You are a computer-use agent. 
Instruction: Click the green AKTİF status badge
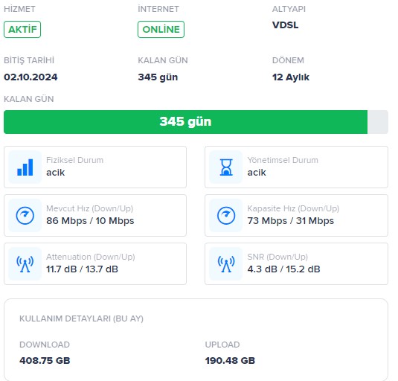(22, 30)
